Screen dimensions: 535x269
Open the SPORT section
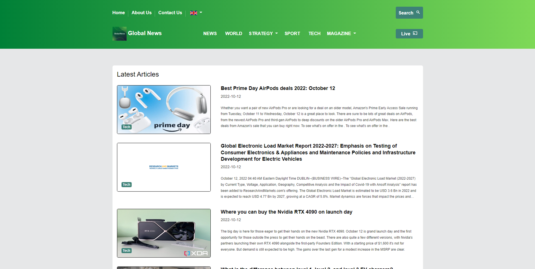[x=292, y=33]
